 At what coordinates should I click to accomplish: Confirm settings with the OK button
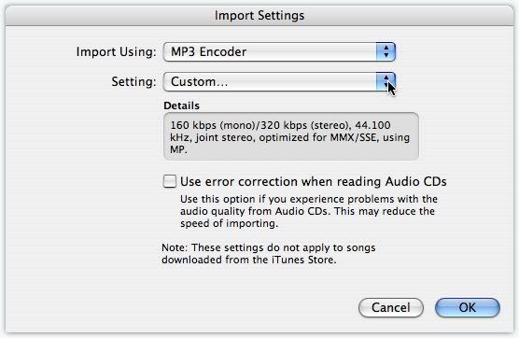point(468,307)
